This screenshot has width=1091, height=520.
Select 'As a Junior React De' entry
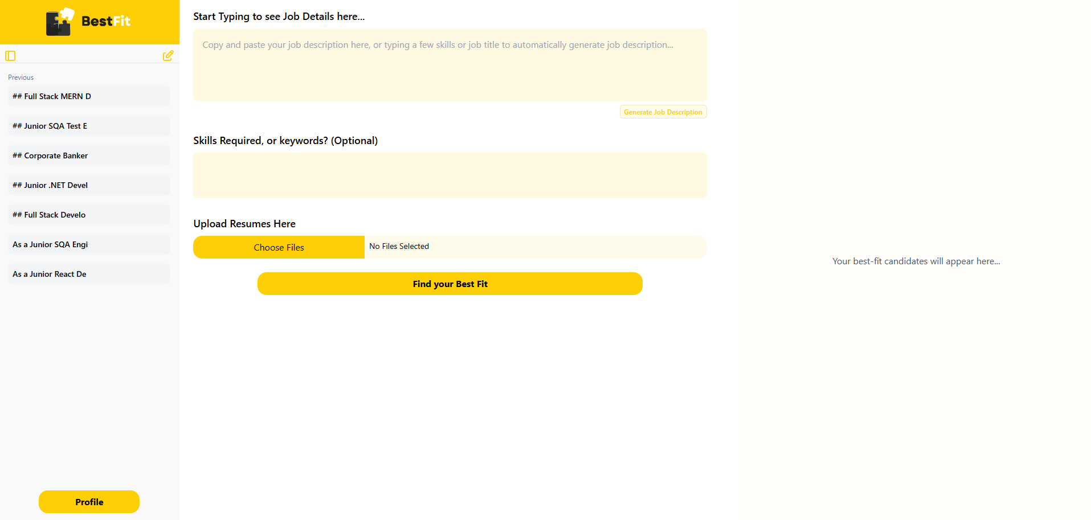(89, 274)
